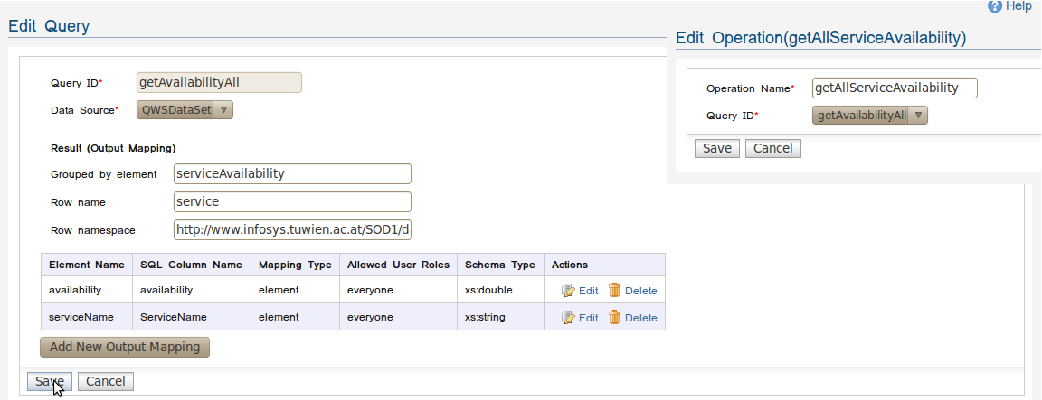
Task: Click the Add New Output Mapping button
Action: click(x=125, y=347)
